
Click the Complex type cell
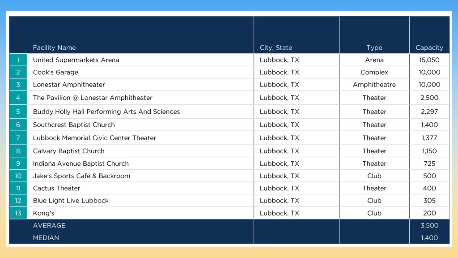tap(374, 73)
